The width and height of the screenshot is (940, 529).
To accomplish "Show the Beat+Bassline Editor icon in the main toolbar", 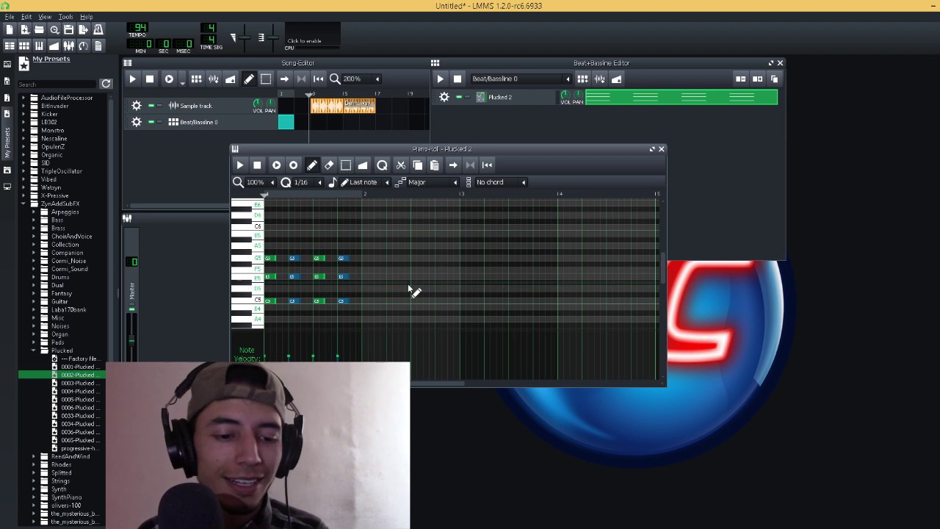I will pyautogui.click(x=24, y=46).
